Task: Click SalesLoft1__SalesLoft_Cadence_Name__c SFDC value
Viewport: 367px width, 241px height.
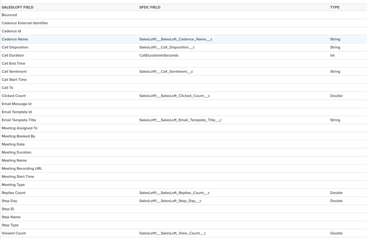Action: 176,39
